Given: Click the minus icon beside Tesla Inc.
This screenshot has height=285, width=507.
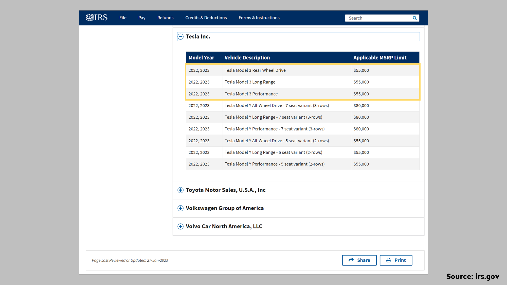Looking at the screenshot, I should coord(180,37).
